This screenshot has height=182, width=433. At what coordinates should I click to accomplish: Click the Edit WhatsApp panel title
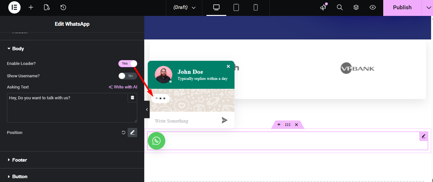(x=72, y=24)
